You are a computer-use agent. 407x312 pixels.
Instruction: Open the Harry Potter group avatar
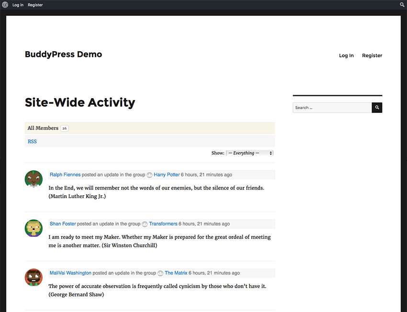(149, 175)
